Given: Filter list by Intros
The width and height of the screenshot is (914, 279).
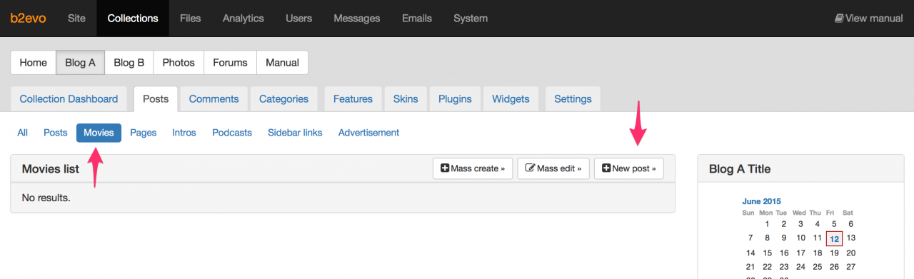Looking at the screenshot, I should [x=184, y=133].
